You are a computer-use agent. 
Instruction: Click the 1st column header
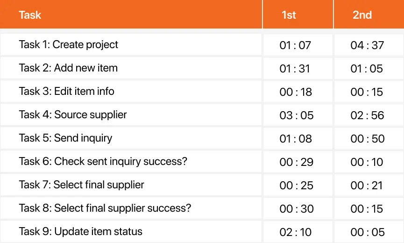pyautogui.click(x=298, y=14)
